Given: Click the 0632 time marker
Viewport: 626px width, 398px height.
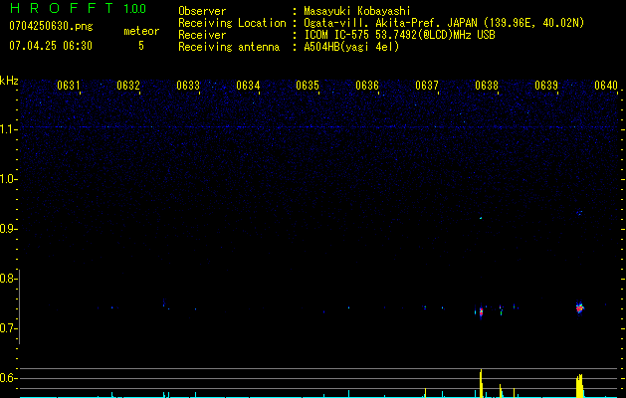Looking at the screenshot, I should (128, 86).
